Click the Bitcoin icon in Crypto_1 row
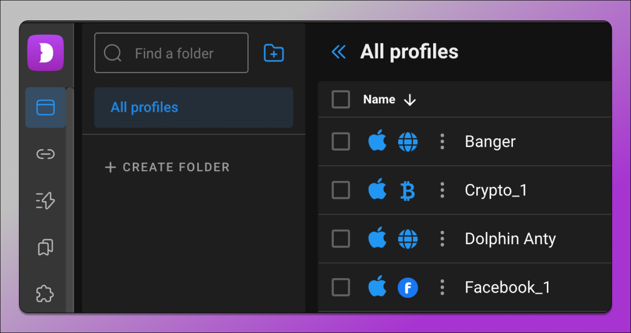The height and width of the screenshot is (333, 631). click(407, 191)
